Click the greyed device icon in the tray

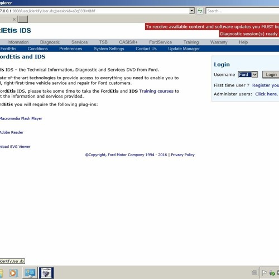coord(254,272)
